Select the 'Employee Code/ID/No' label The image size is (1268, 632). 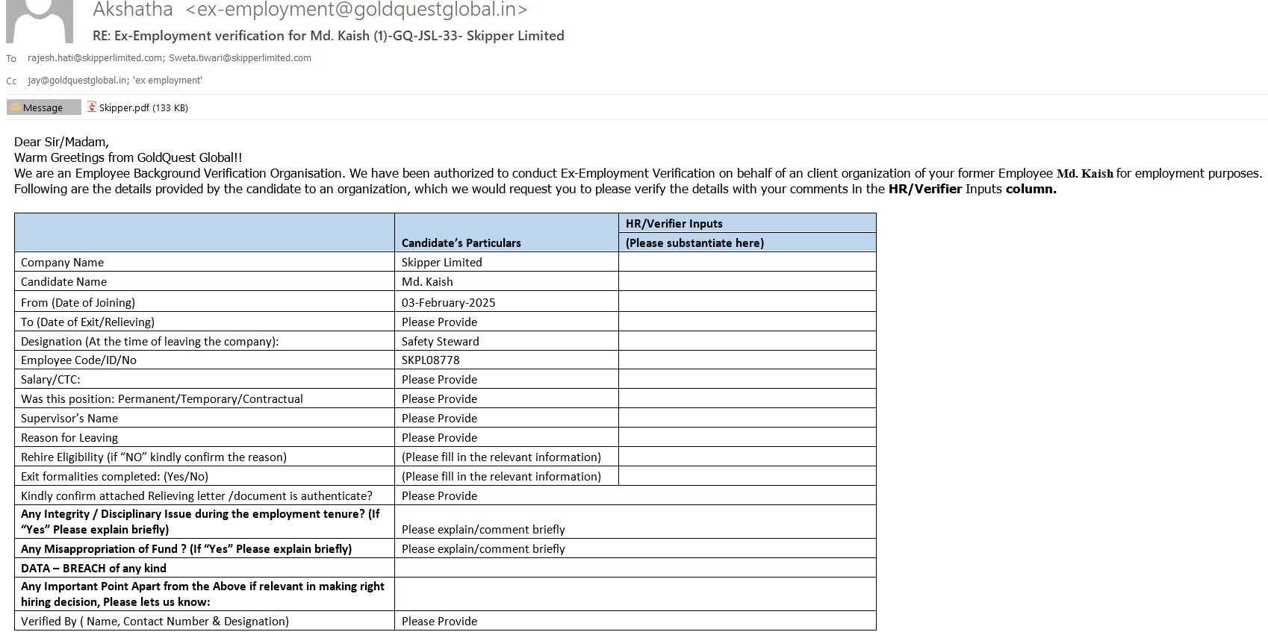pyautogui.click(x=78, y=360)
